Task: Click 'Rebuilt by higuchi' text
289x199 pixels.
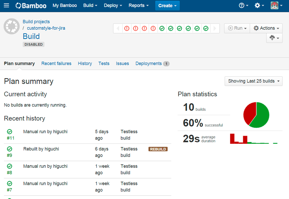Action: (41, 149)
